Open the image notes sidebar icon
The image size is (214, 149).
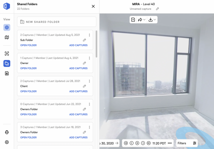click(7, 74)
